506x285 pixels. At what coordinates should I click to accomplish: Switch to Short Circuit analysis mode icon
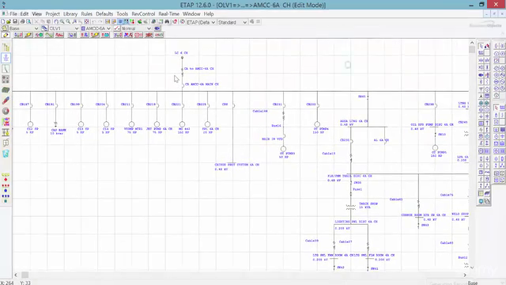coord(28,35)
